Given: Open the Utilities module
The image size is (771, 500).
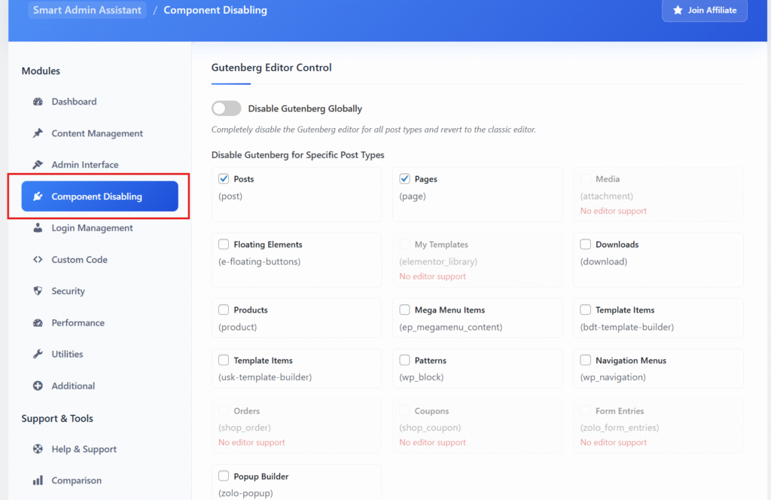Looking at the screenshot, I should click(x=100, y=354).
